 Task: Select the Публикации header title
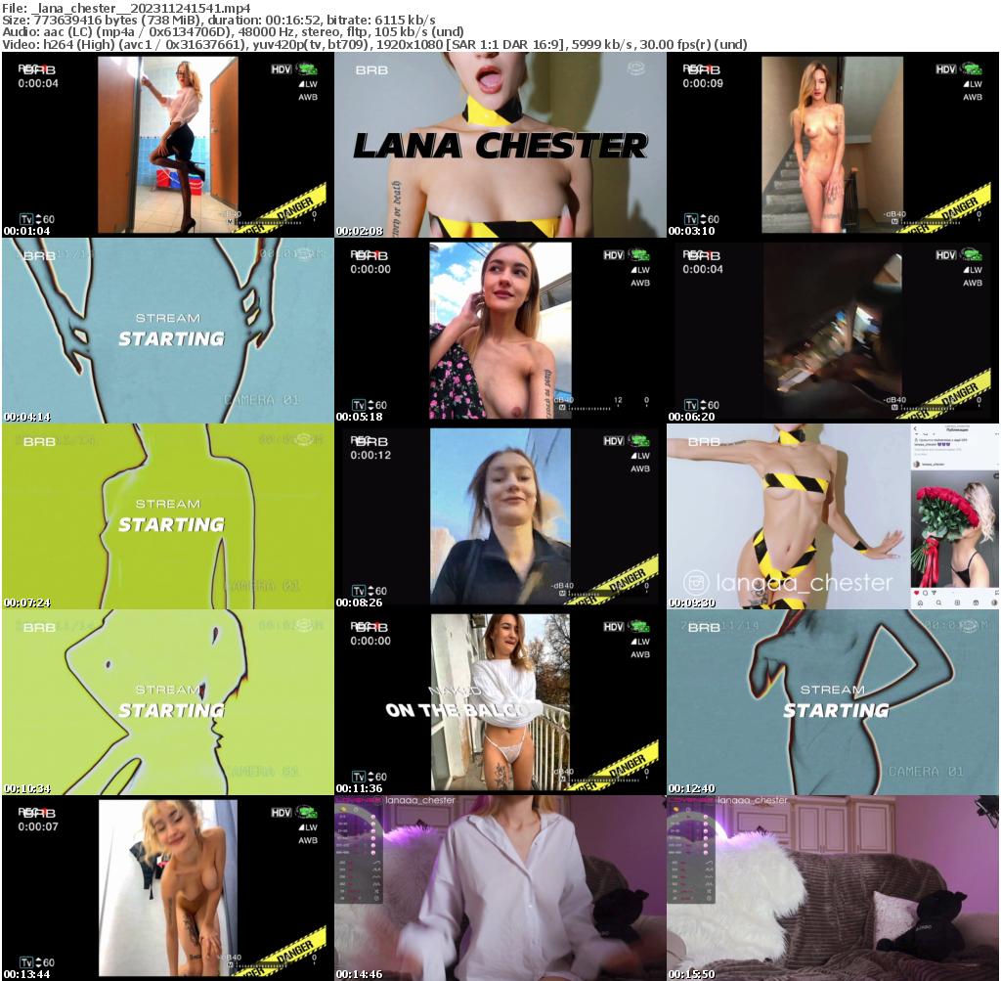[958, 430]
